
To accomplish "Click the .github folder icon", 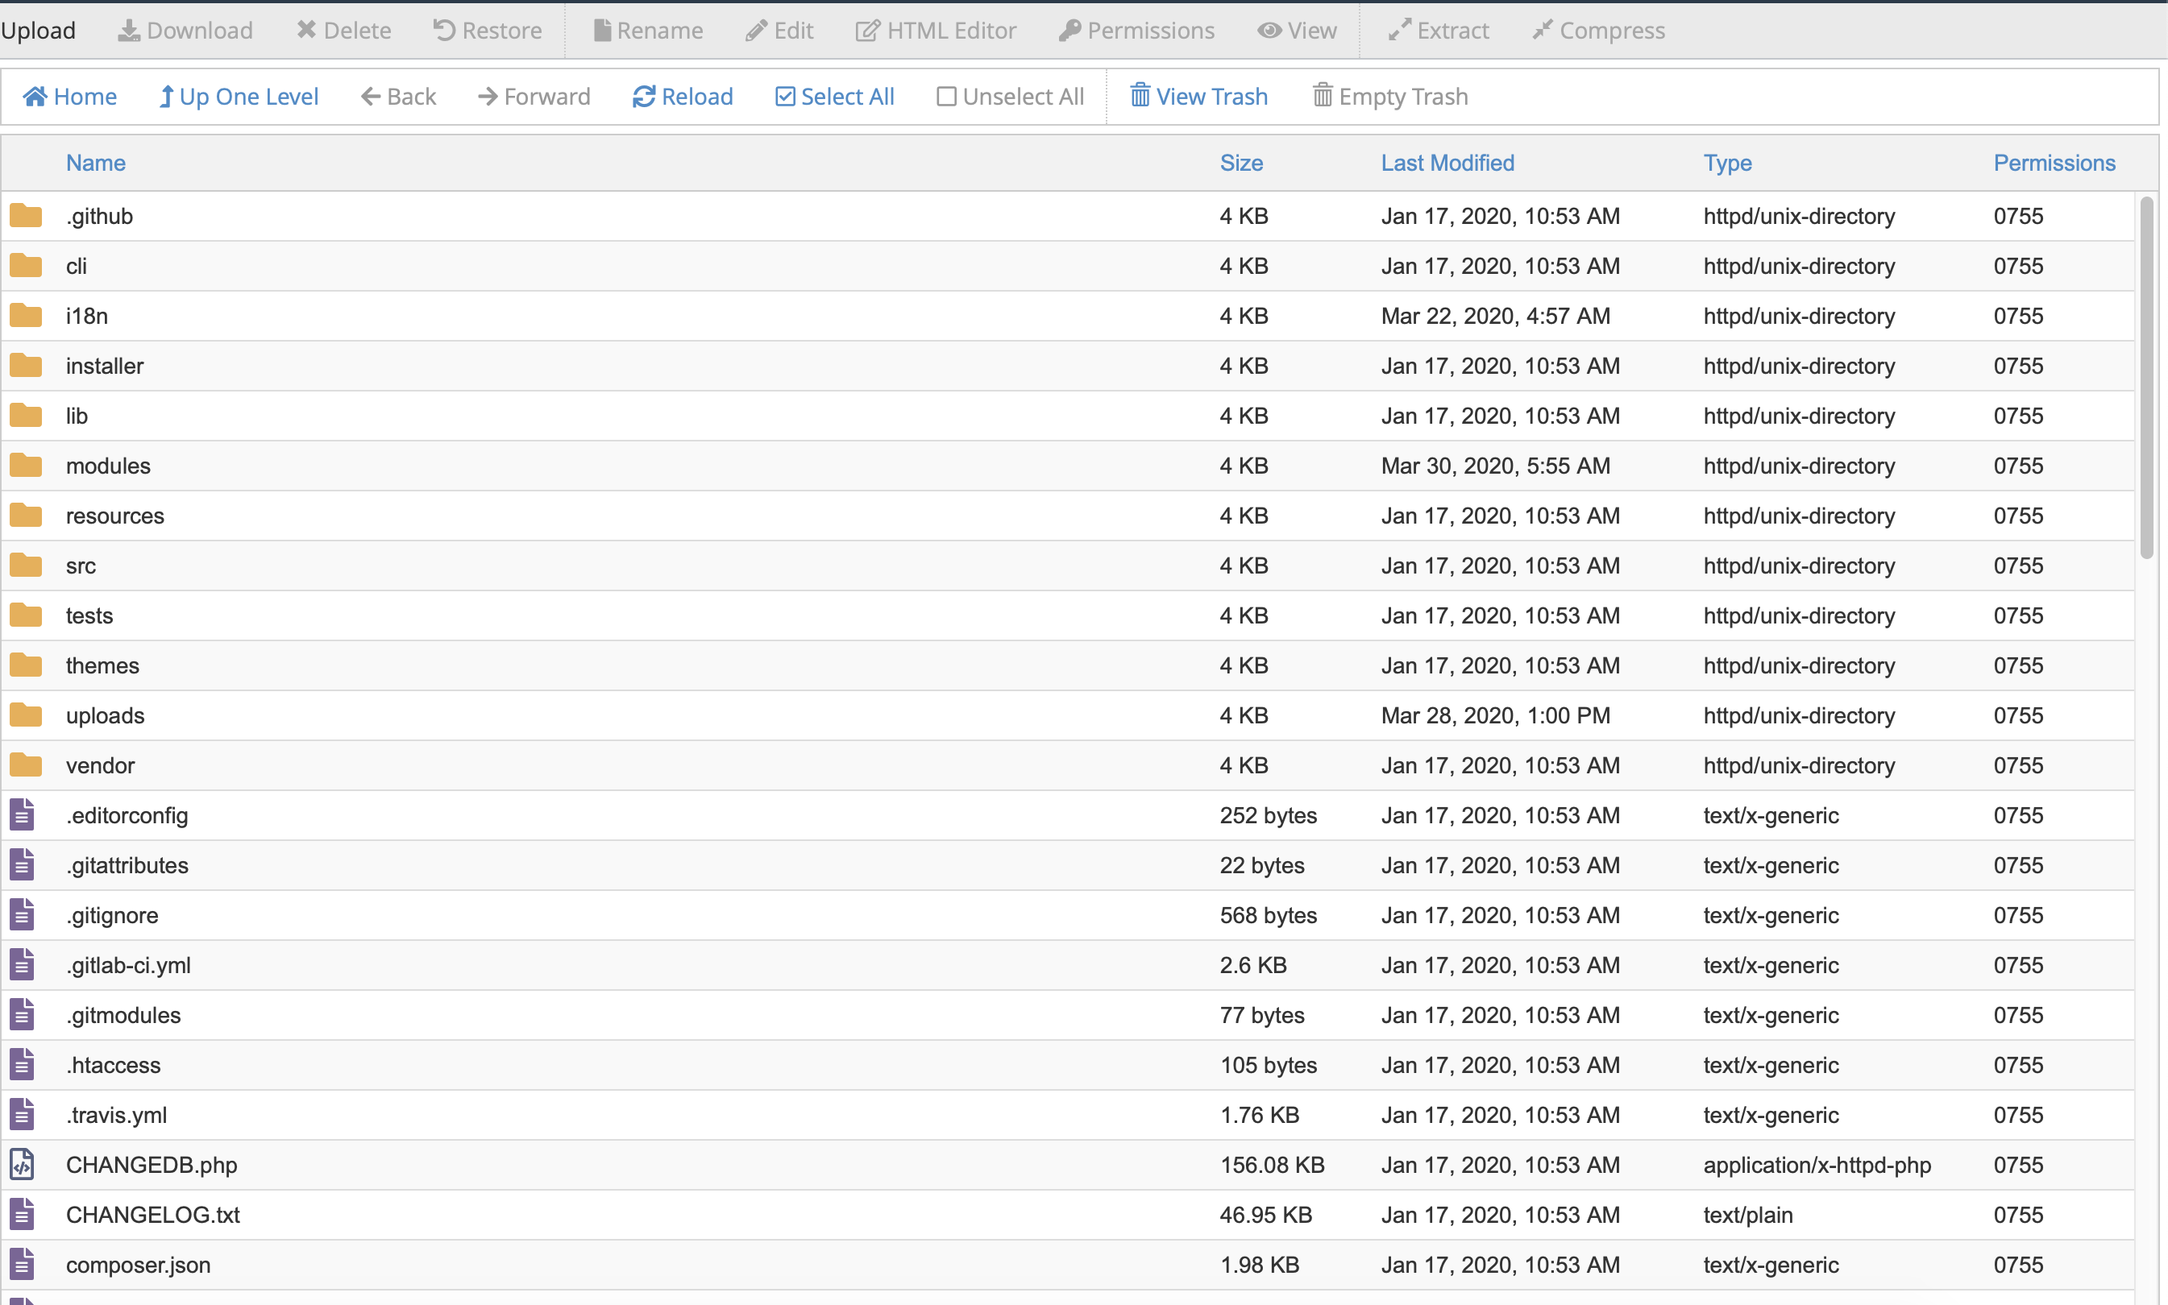I will [27, 215].
